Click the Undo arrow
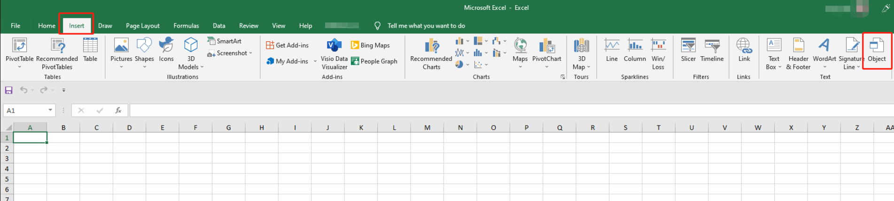Screen dimensions: 894x201 (x=23, y=90)
